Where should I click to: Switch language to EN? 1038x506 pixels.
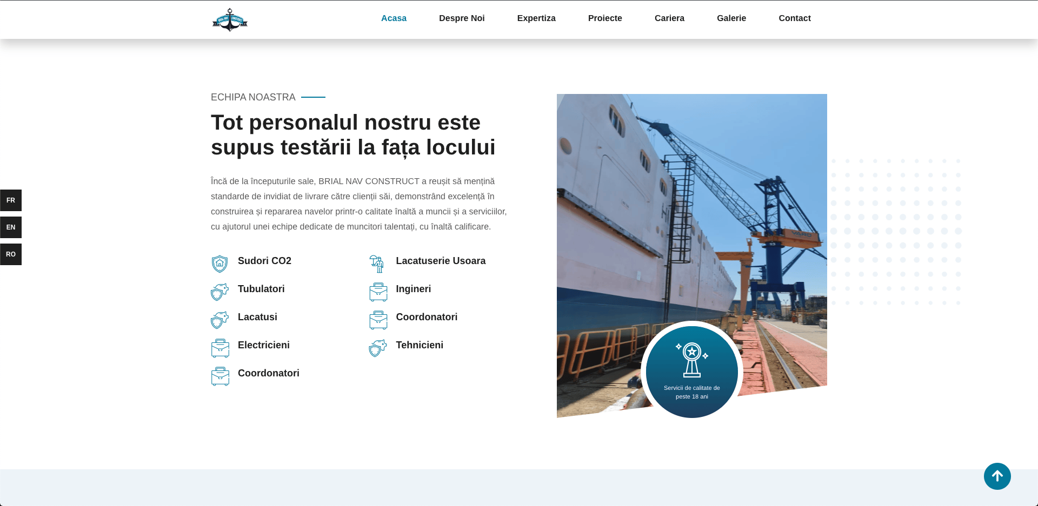(11, 227)
